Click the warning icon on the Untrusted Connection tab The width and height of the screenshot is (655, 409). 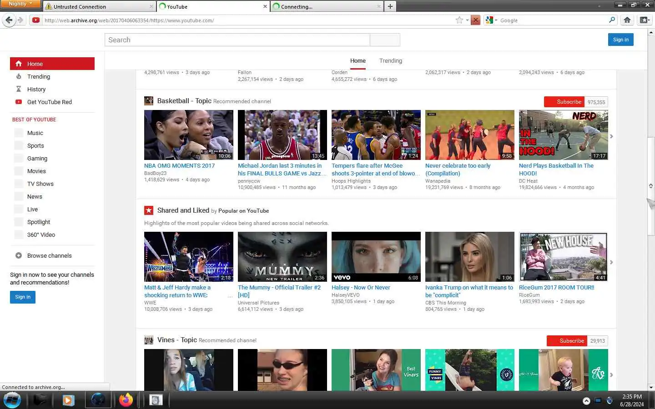click(49, 6)
